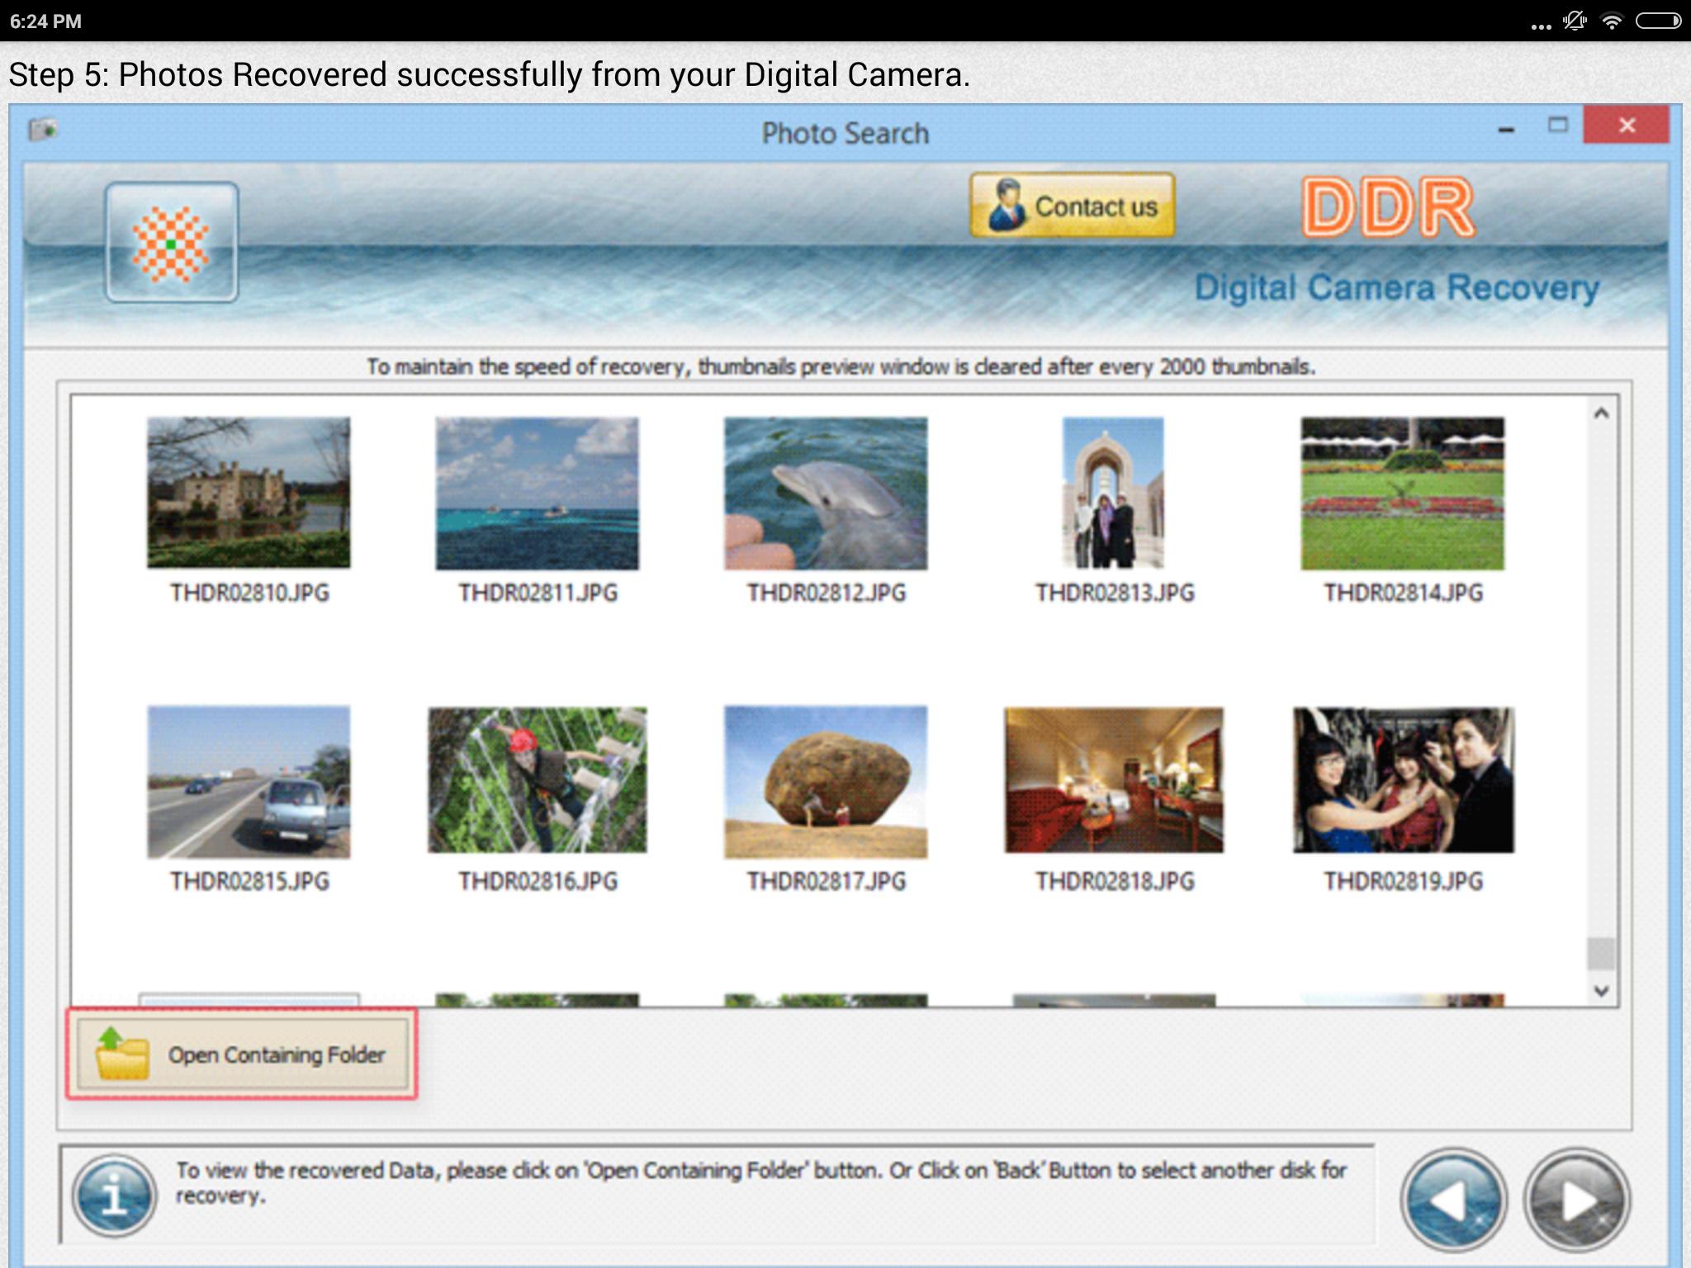Image resolution: width=1691 pixels, height=1268 pixels.
Task: Select climber thumbnail THDR02816.JPG
Action: click(538, 780)
